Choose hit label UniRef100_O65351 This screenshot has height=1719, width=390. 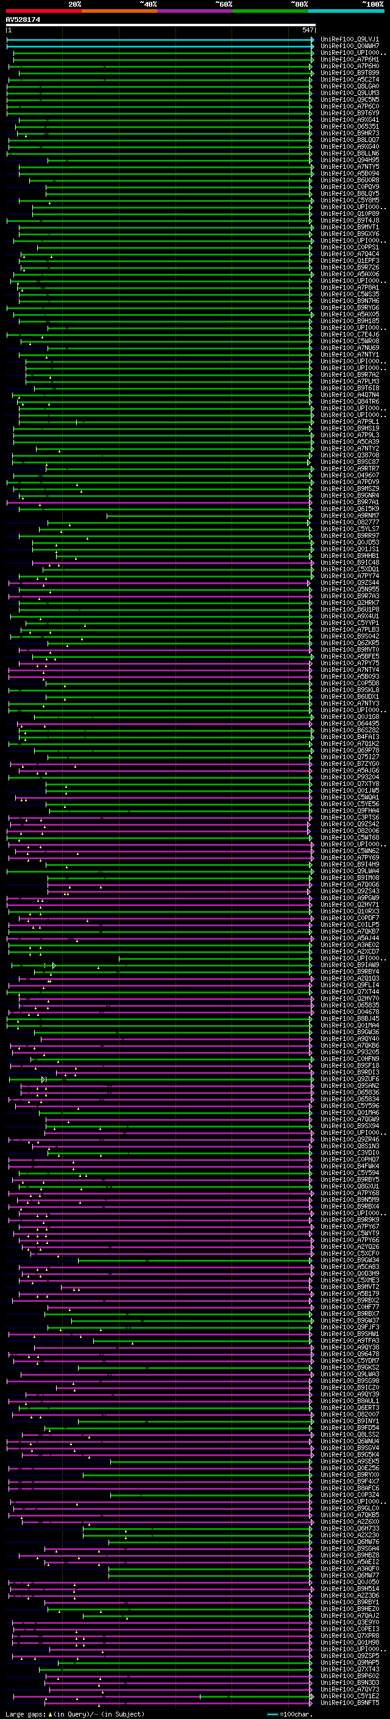(349, 127)
